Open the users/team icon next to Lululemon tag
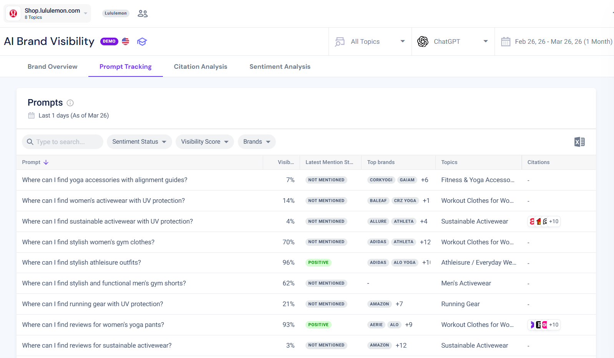This screenshot has width=614, height=358. tap(143, 13)
